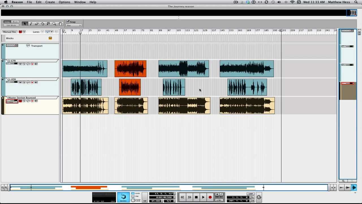The height and width of the screenshot is (204, 362).
Task: Select the Razor tool
Action: point(42,24)
